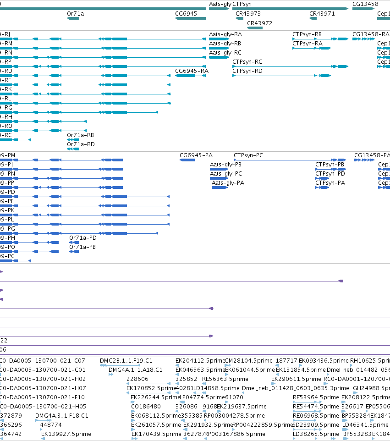The image size is (390, 441).
Task: Open the RE56363.5prime label
Action: [225, 379]
